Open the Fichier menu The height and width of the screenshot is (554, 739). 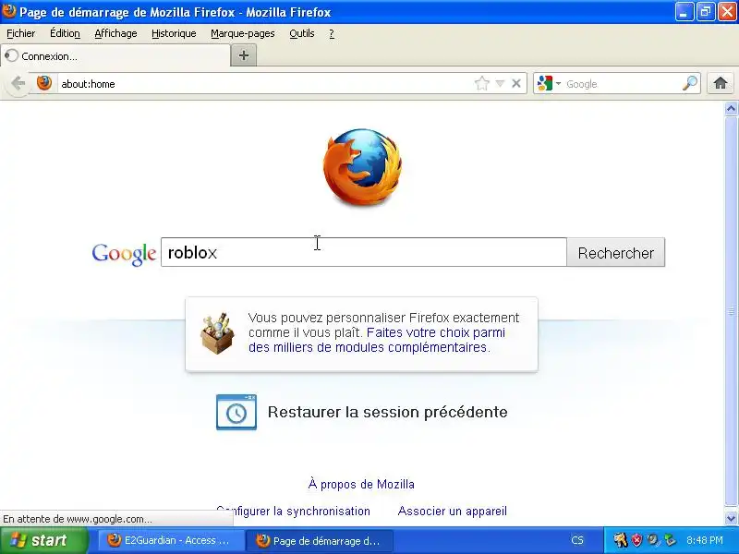click(20, 33)
